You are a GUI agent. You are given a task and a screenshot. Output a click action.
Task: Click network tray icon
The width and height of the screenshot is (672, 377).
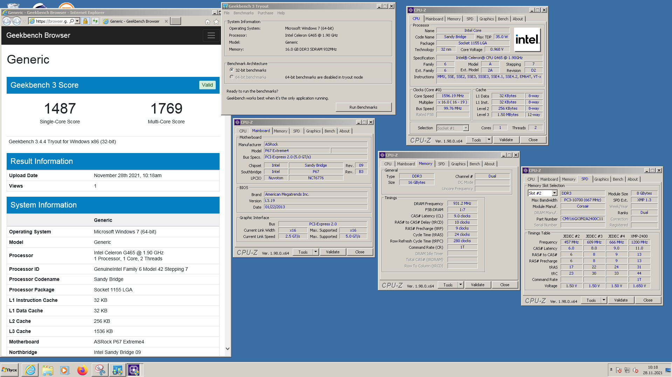pos(627,370)
